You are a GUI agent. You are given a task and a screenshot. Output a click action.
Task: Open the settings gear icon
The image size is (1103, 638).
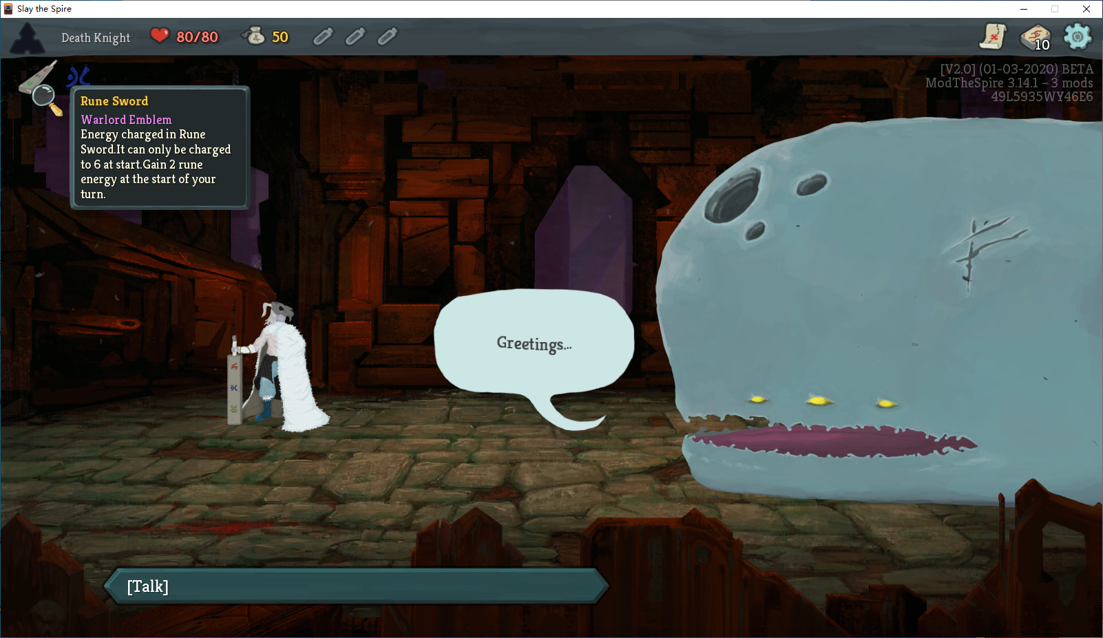[x=1078, y=36]
